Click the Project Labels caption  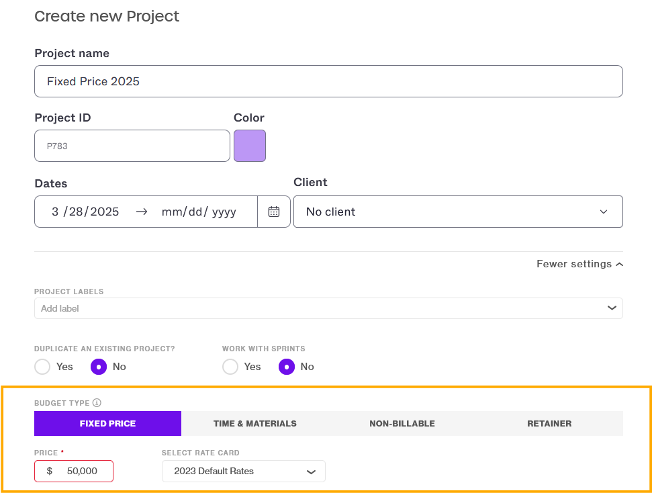[69, 292]
